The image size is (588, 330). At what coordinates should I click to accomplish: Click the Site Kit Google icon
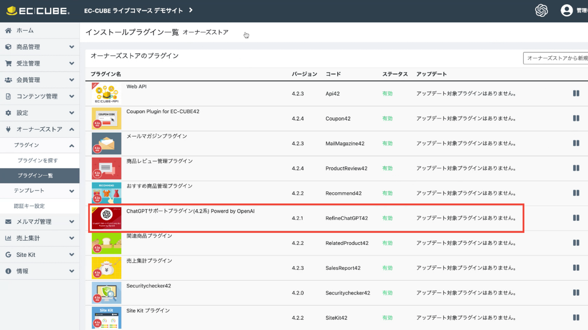tap(8, 255)
